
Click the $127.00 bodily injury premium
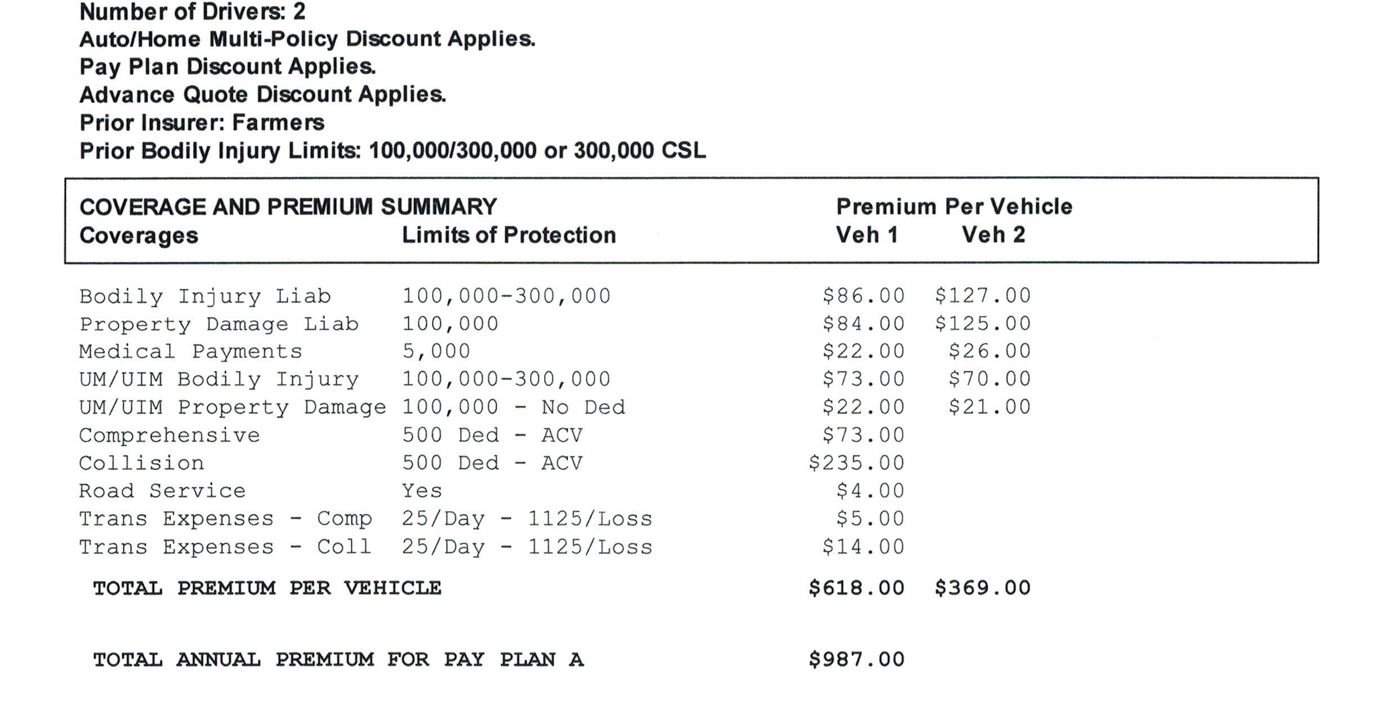(983, 296)
